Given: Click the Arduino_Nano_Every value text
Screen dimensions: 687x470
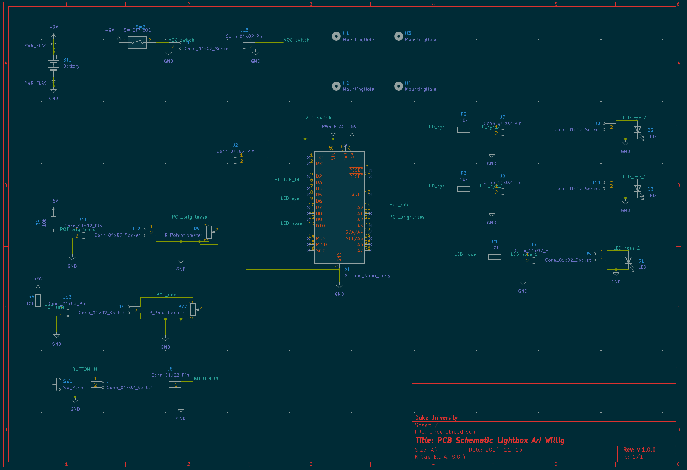Looking at the screenshot, I should [x=367, y=276].
